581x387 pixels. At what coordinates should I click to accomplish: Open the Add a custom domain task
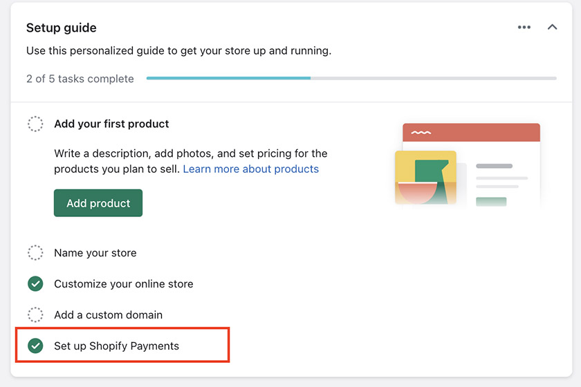(108, 315)
